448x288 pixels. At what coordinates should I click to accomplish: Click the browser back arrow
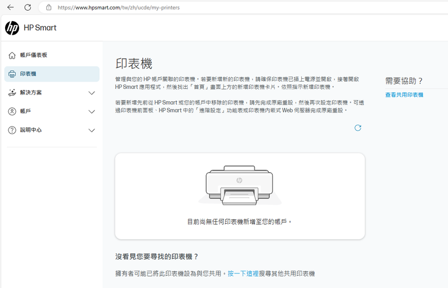click(x=11, y=7)
